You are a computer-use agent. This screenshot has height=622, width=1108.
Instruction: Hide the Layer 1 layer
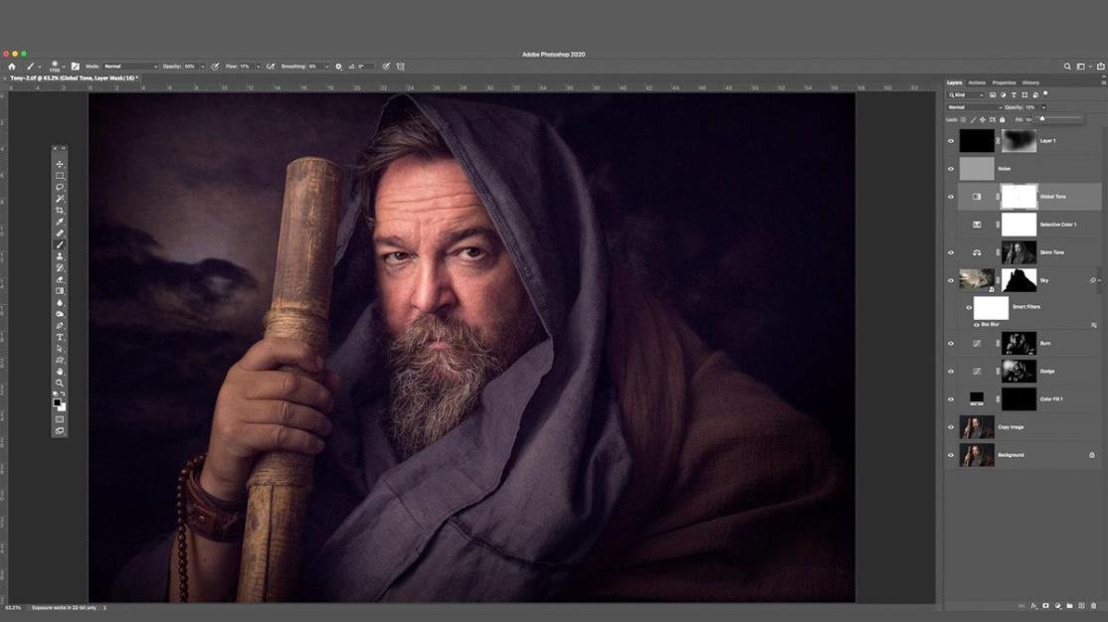(950, 141)
